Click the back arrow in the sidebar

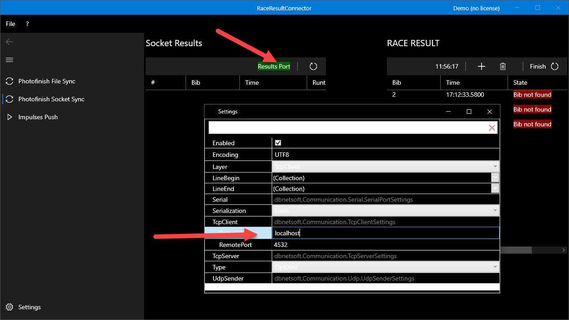9,42
